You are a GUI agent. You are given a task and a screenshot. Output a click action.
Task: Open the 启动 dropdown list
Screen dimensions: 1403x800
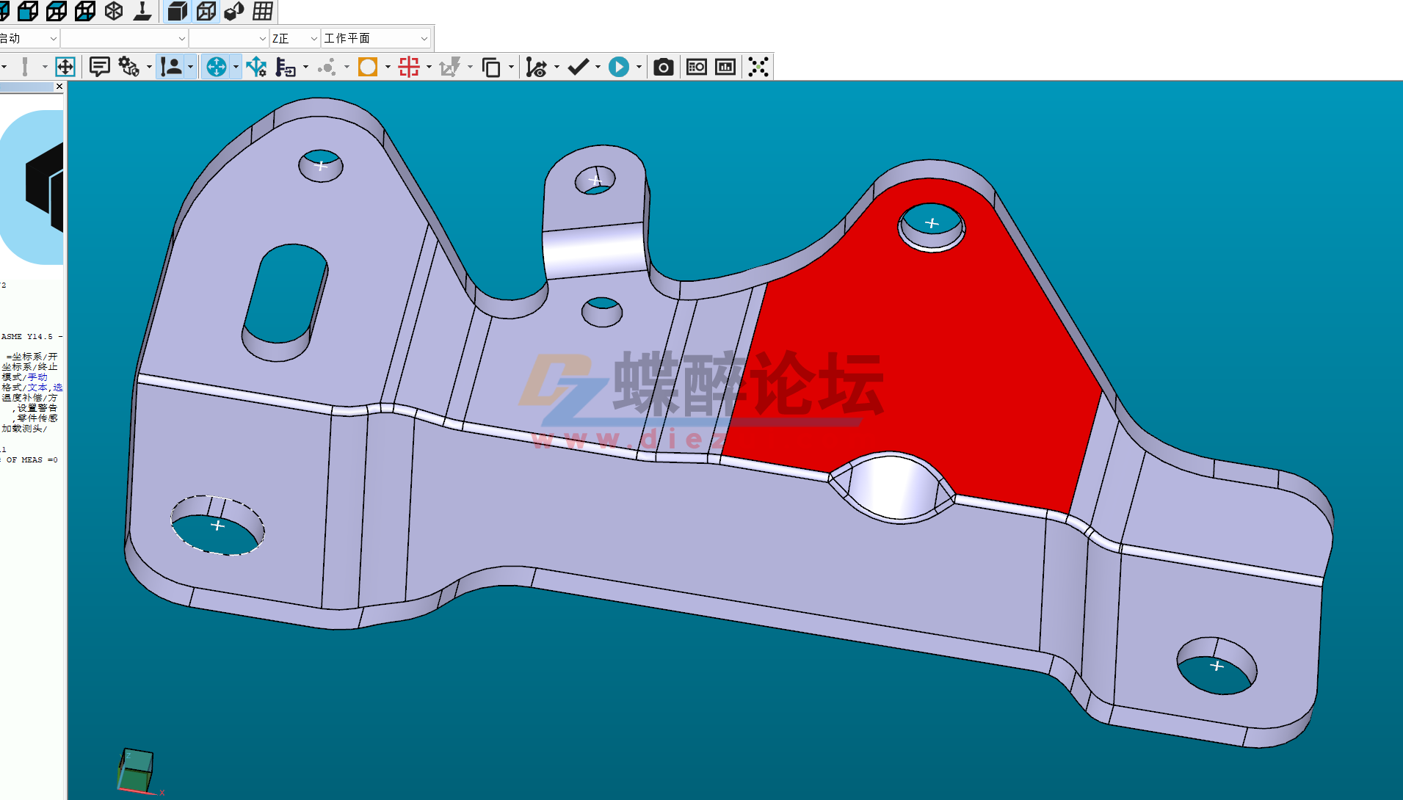pos(52,37)
